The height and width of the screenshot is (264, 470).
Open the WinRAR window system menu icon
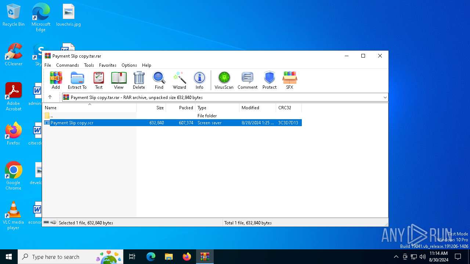(48, 56)
